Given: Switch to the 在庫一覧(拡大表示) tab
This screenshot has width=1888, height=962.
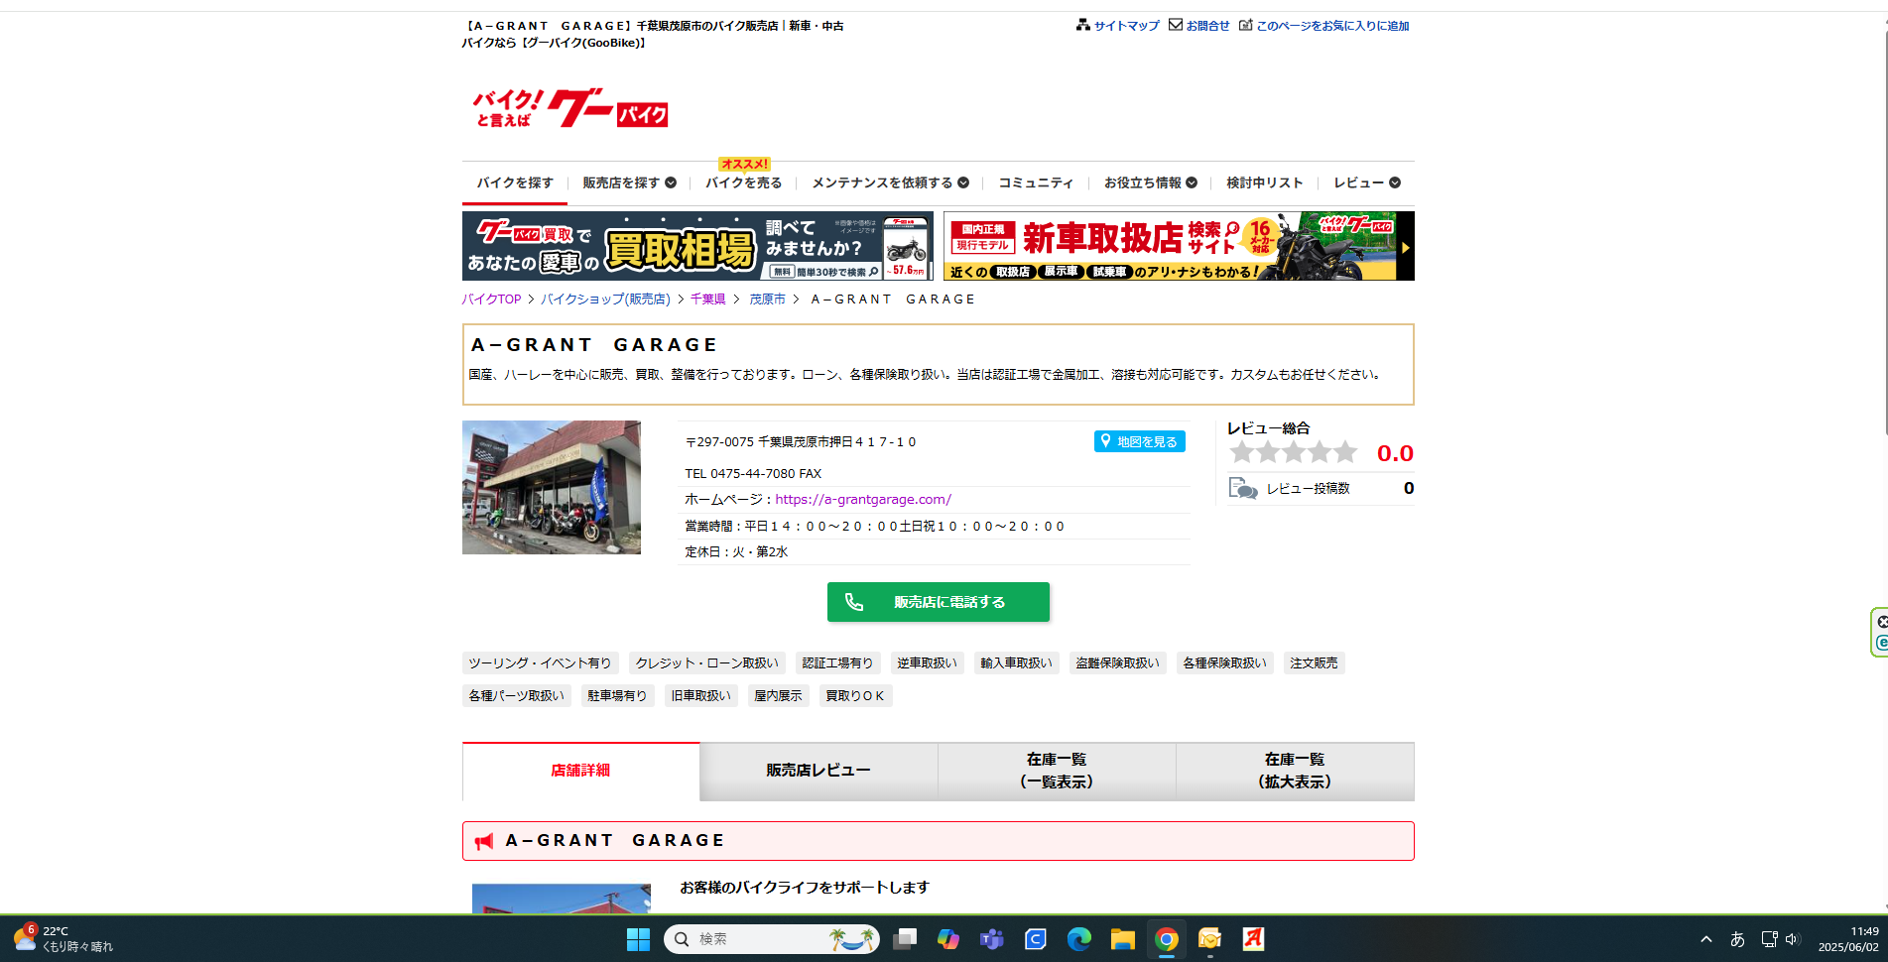Looking at the screenshot, I should 1295,772.
